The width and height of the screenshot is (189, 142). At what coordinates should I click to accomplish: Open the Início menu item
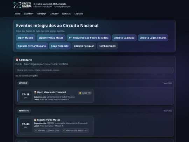(x=17, y=14)
